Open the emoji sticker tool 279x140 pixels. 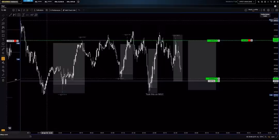pyautogui.click(x=3, y=44)
